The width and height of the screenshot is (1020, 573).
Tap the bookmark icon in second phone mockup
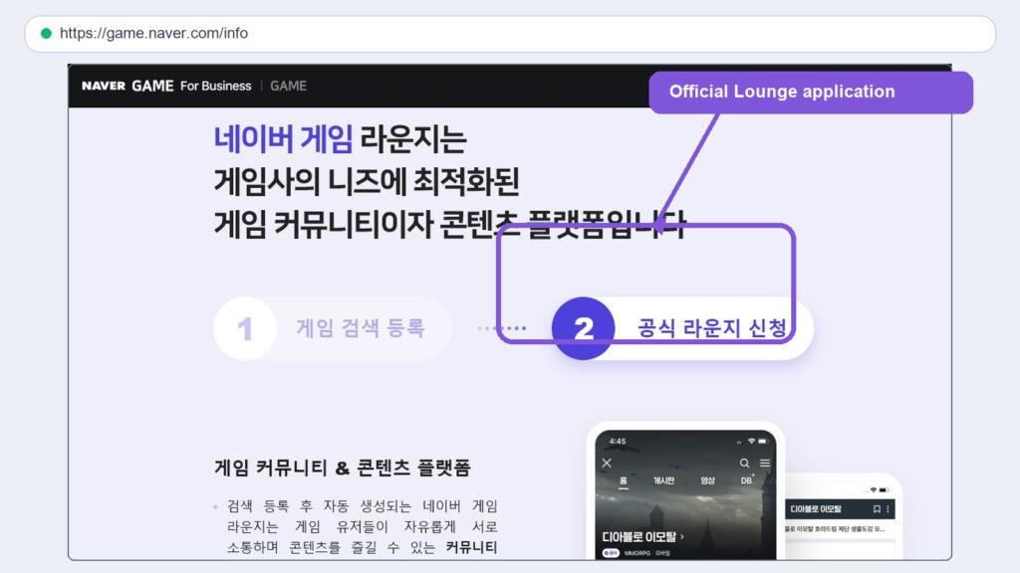click(x=877, y=509)
